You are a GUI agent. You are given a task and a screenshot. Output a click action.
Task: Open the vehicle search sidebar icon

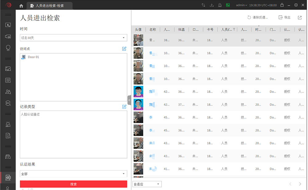click(8, 157)
